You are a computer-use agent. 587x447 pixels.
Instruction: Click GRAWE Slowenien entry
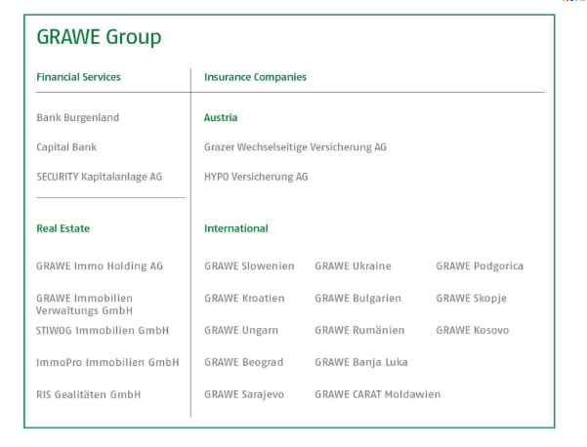[249, 266]
